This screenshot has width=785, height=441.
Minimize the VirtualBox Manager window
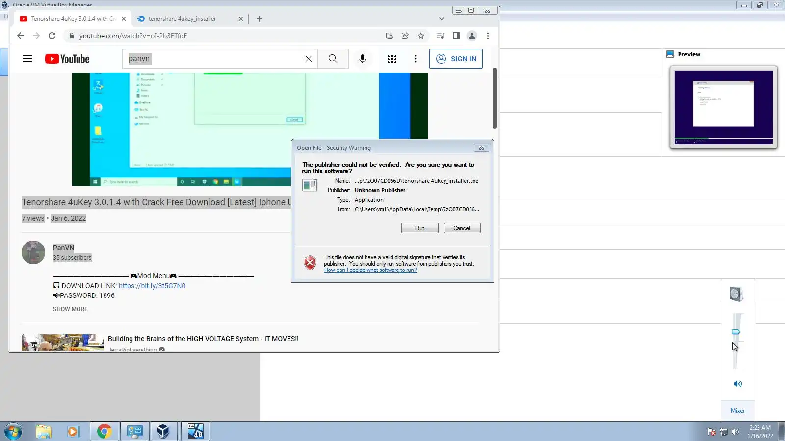744,5
